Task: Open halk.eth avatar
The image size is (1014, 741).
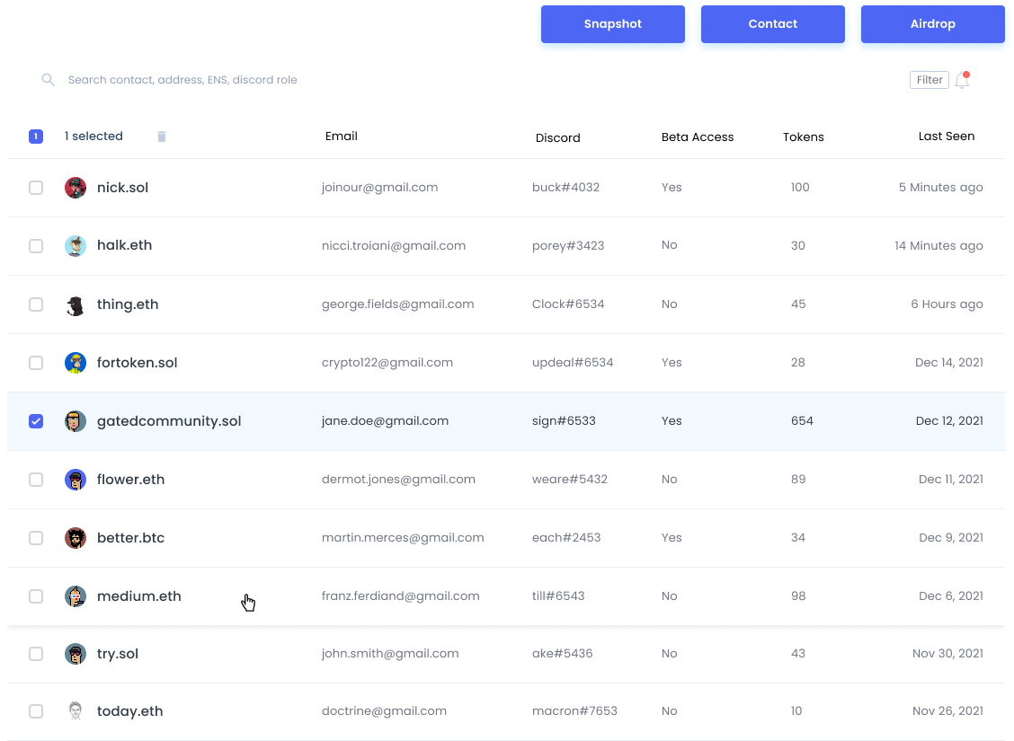Action: pyautogui.click(x=76, y=245)
